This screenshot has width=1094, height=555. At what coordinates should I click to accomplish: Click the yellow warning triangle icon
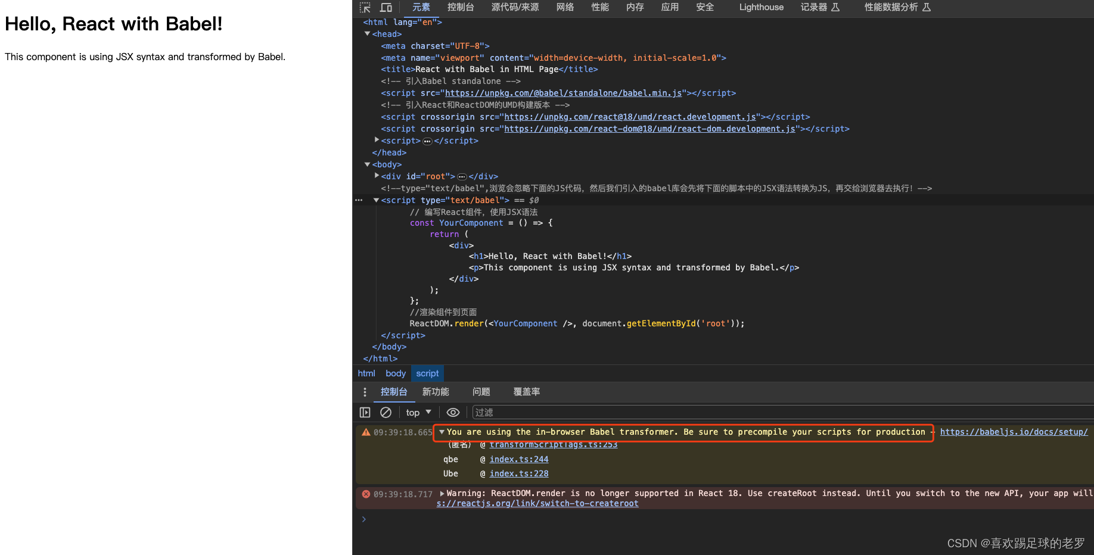coord(366,432)
